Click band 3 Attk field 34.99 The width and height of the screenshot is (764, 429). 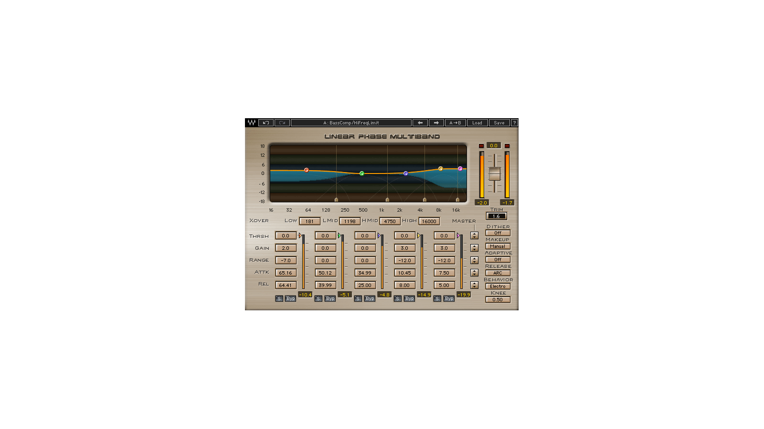365,273
